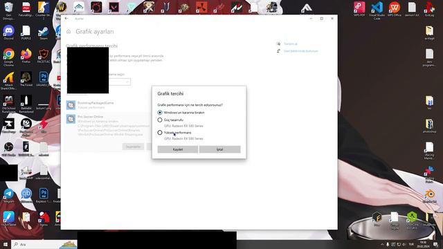Launch the Google Chrome desktop shortcut

point(8,57)
